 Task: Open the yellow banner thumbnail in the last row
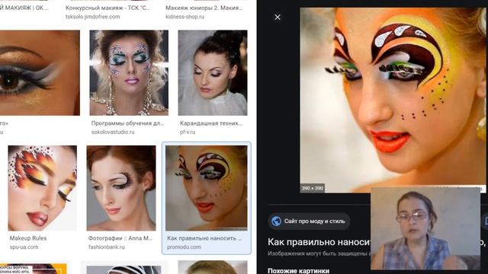click(34, 269)
